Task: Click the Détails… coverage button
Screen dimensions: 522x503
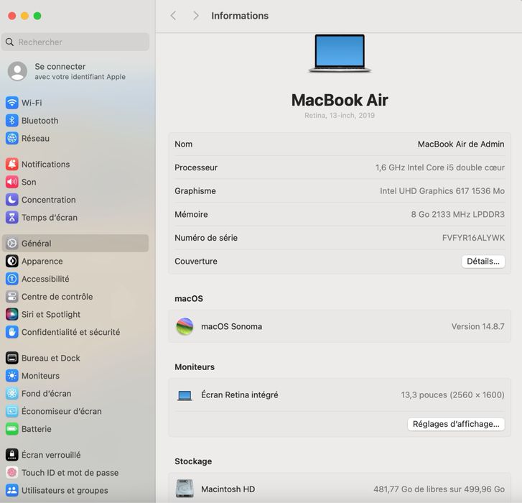Action: (x=483, y=261)
